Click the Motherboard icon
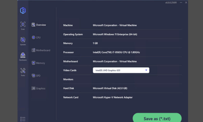The height and width of the screenshot is (122, 203). (x=33, y=50)
